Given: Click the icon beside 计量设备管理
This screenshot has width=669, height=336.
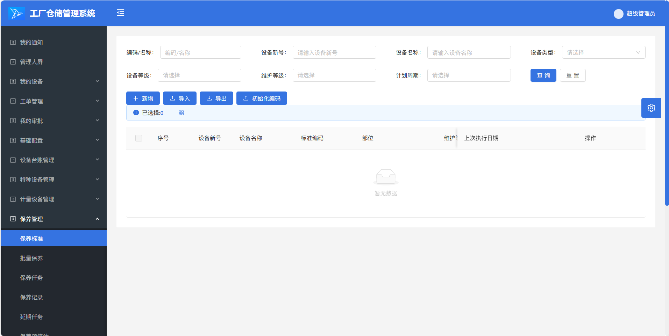Looking at the screenshot, I should coord(13,199).
